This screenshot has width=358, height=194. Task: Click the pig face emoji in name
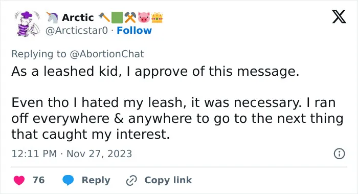[x=144, y=17]
